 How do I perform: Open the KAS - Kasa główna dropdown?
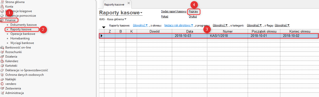coord(113,19)
